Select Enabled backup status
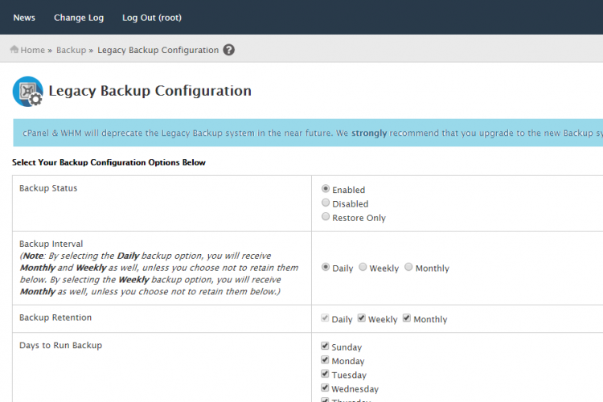Image resolution: width=603 pixels, height=402 pixels. [x=326, y=188]
